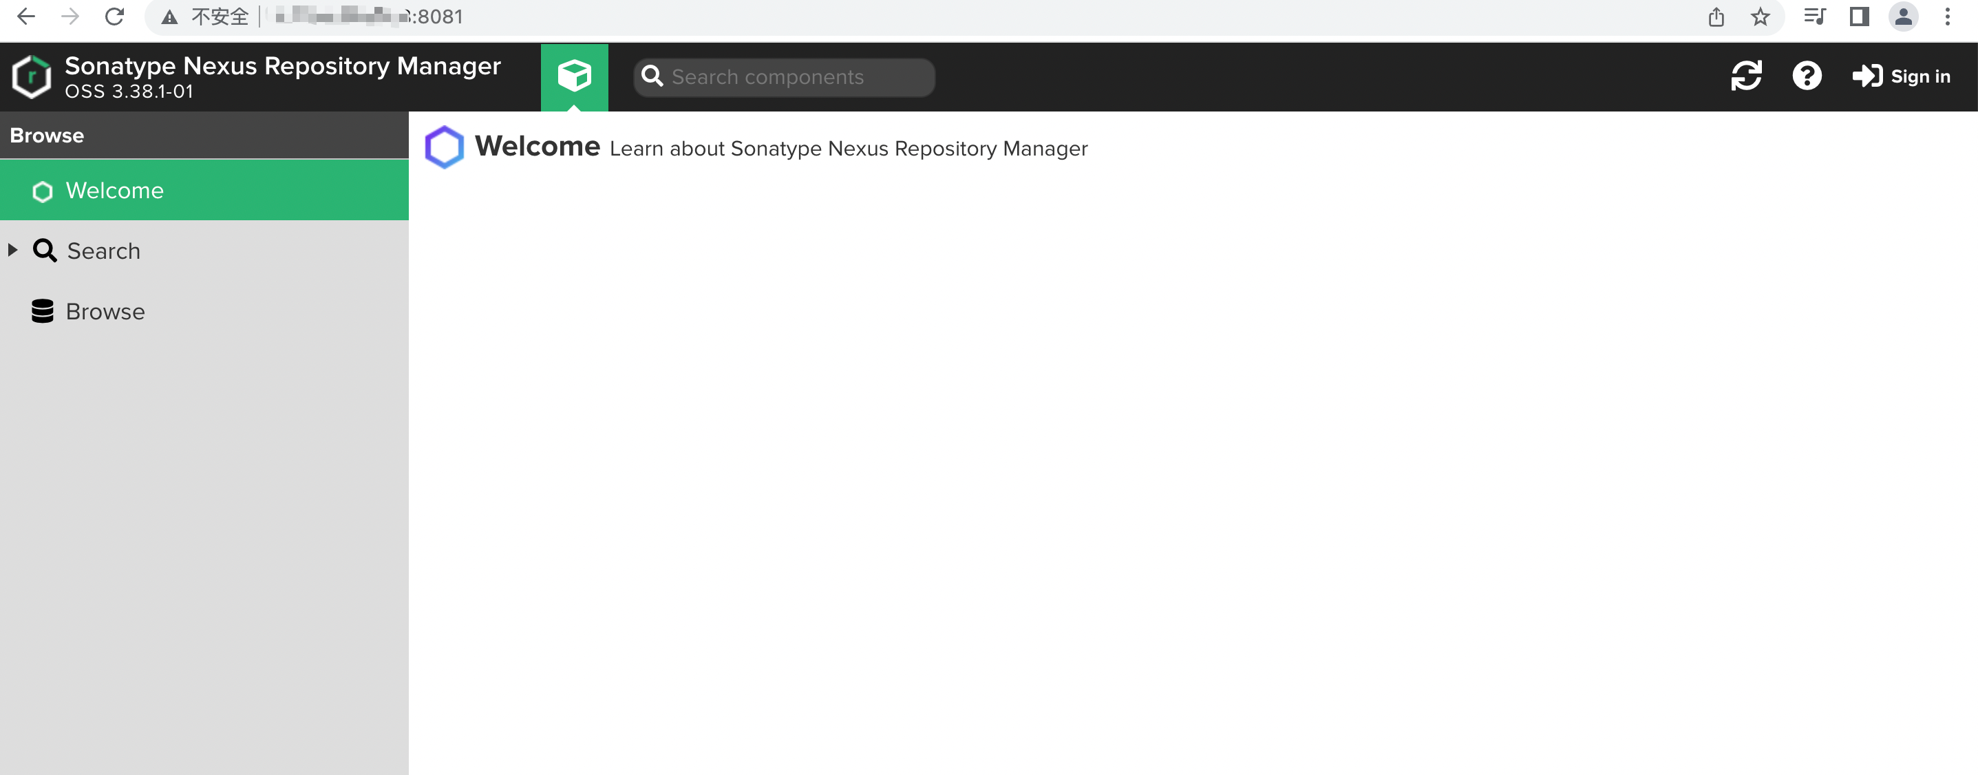1978x775 pixels.
Task: Select Welcome in the sidebar
Action: click(x=204, y=191)
